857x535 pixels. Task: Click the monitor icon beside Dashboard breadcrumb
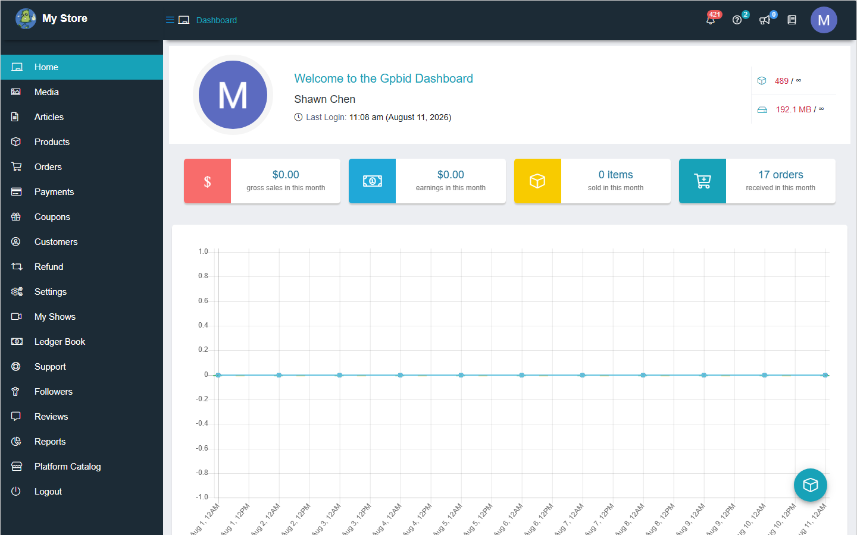point(184,20)
